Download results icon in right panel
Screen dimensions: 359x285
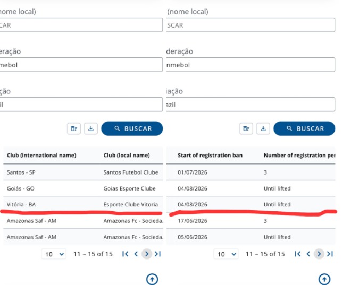(x=263, y=128)
